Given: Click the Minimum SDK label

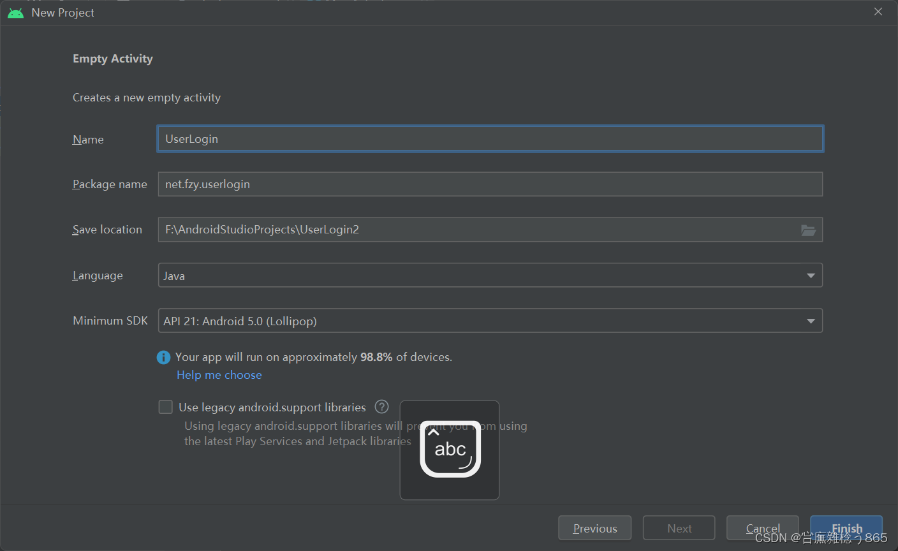Looking at the screenshot, I should click(110, 321).
